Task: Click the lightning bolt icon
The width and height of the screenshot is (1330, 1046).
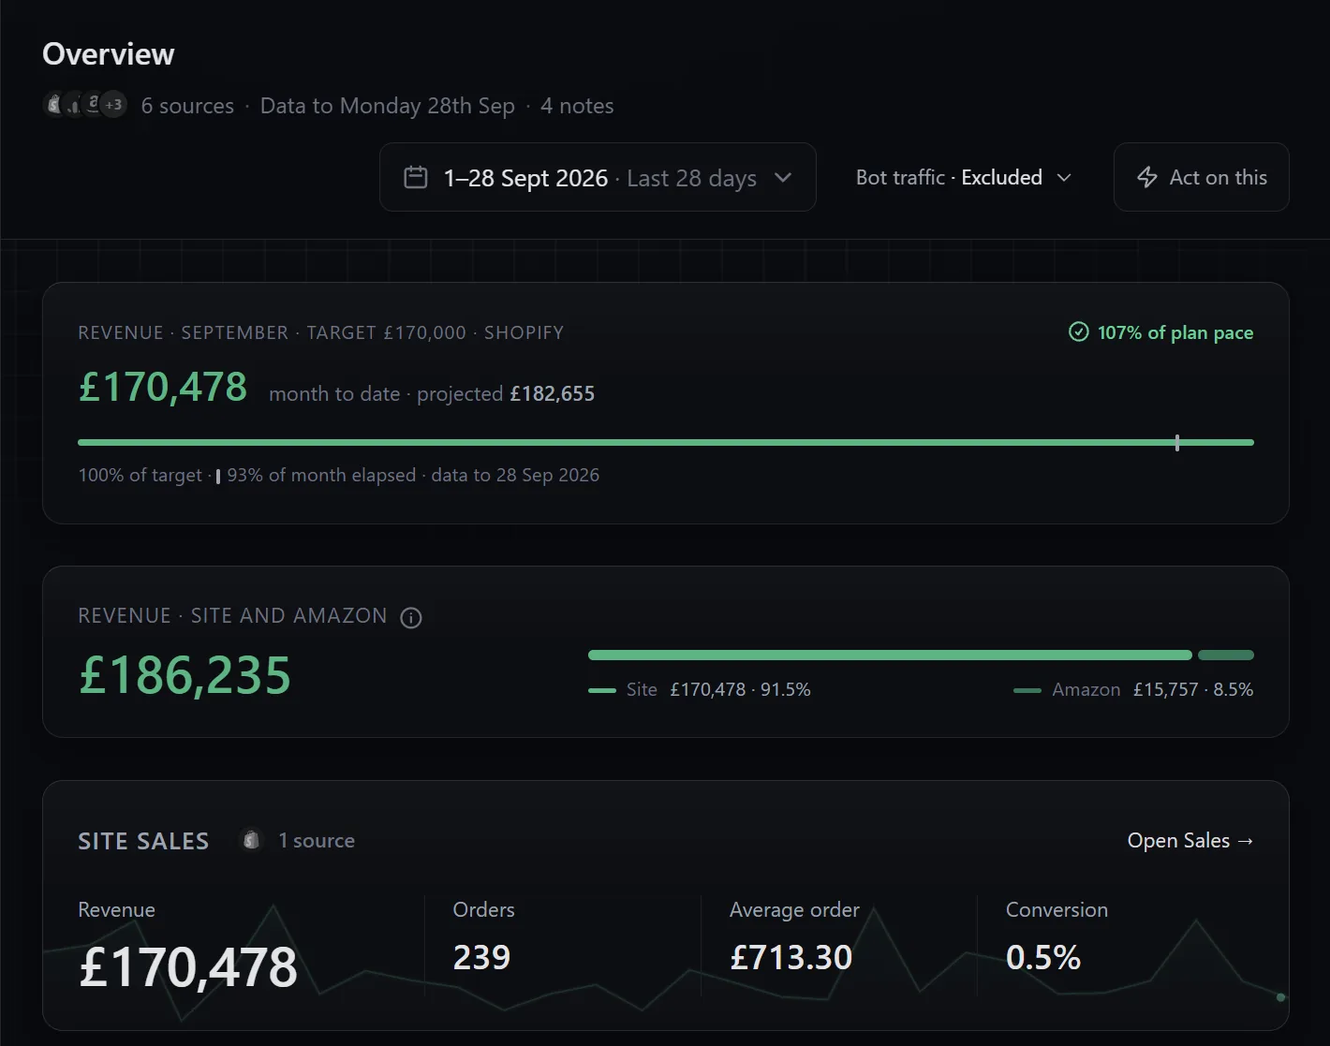Action: pyautogui.click(x=1147, y=177)
